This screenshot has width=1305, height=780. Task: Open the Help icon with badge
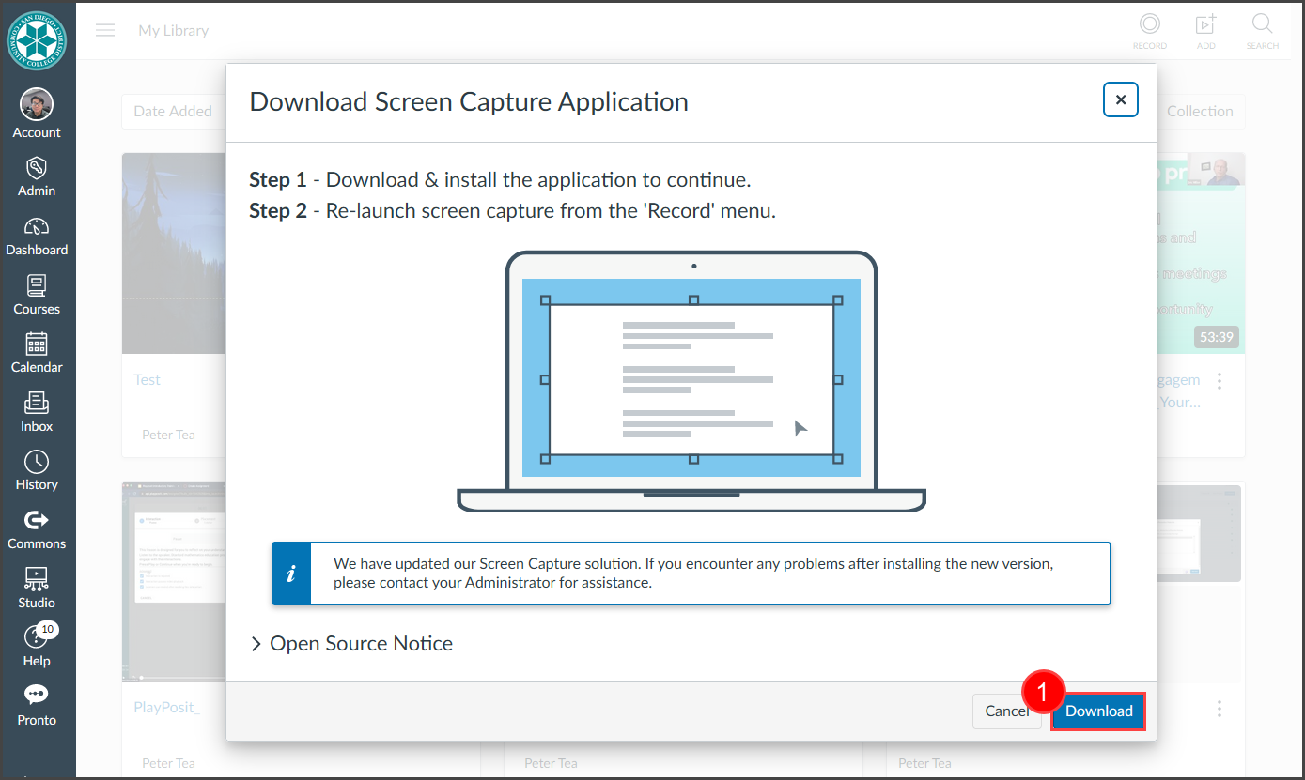(x=37, y=638)
